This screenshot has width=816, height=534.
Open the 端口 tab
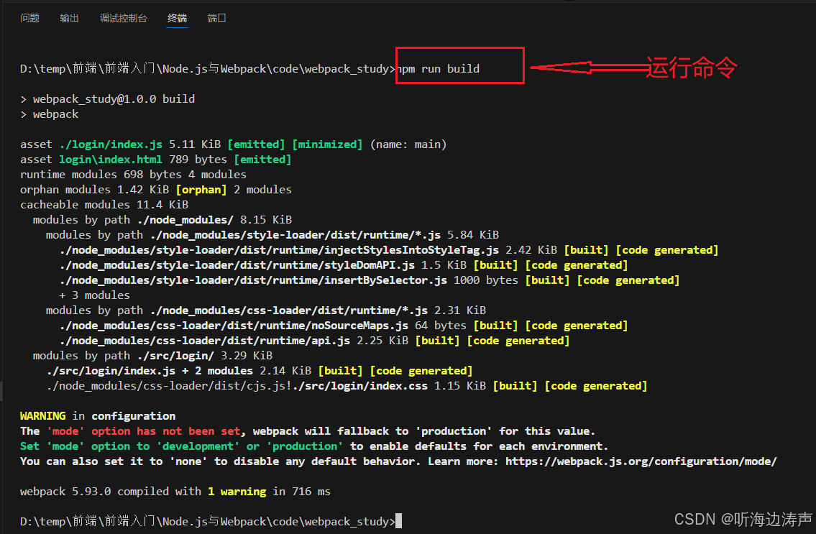coord(216,18)
